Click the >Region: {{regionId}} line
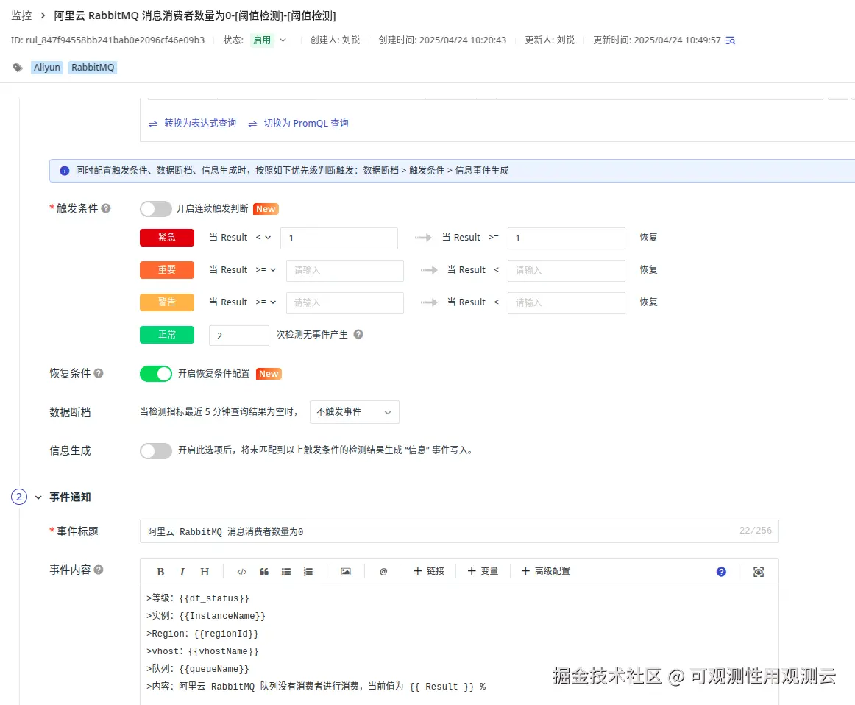 click(x=202, y=634)
